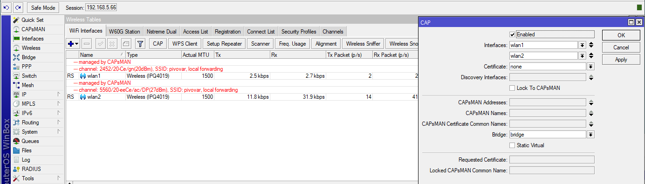Uncheck the Enabled checkbox

(x=512, y=34)
